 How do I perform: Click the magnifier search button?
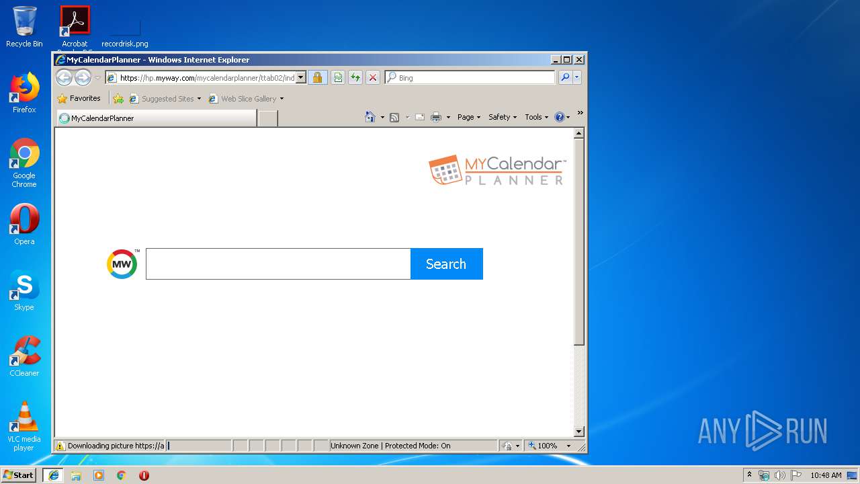(565, 77)
